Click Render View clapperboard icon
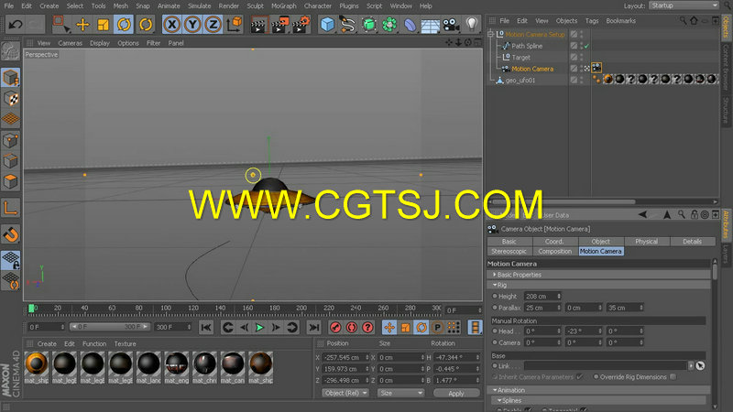 258,25
